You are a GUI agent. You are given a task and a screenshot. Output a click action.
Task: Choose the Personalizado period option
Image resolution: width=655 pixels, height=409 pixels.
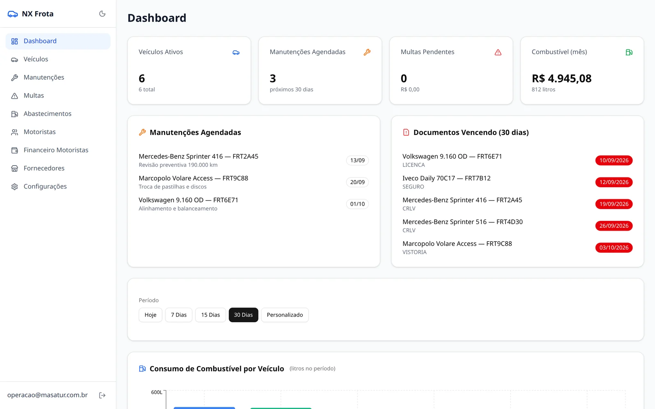tap(285, 315)
